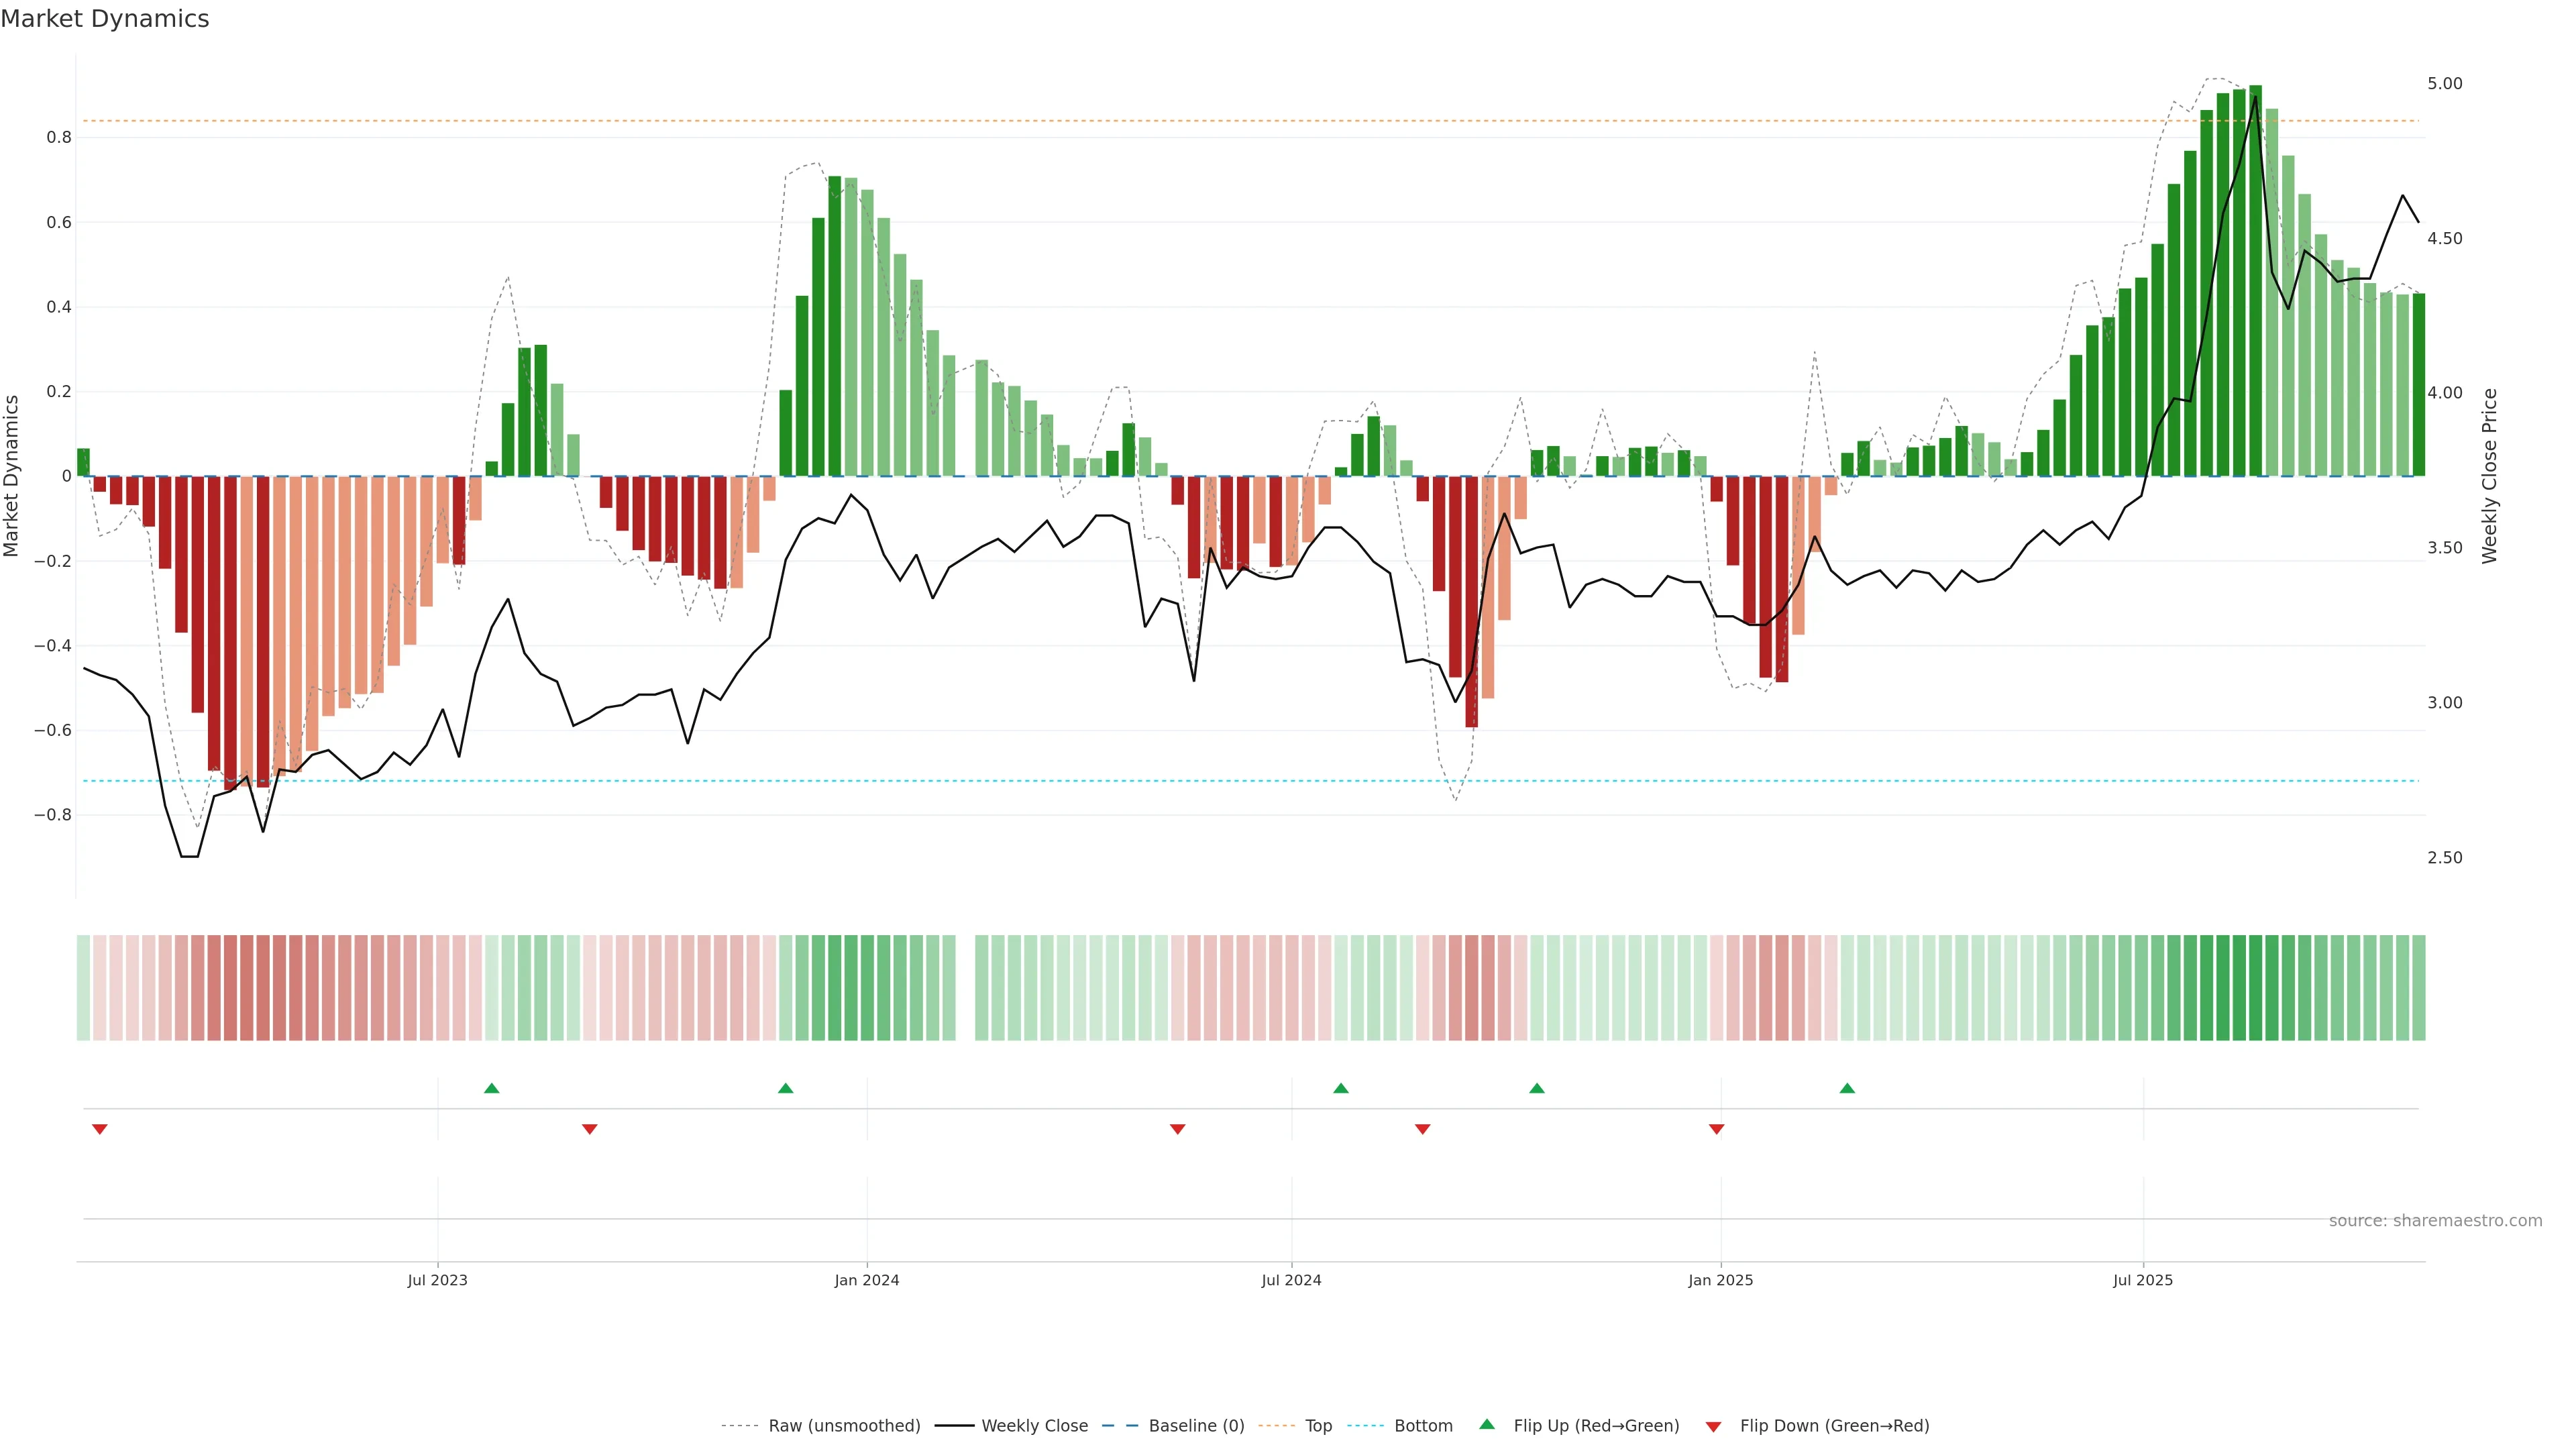Click the green flip-up triangle after Jul 2024
The height and width of the screenshot is (1449, 2576).
tap(1341, 1088)
